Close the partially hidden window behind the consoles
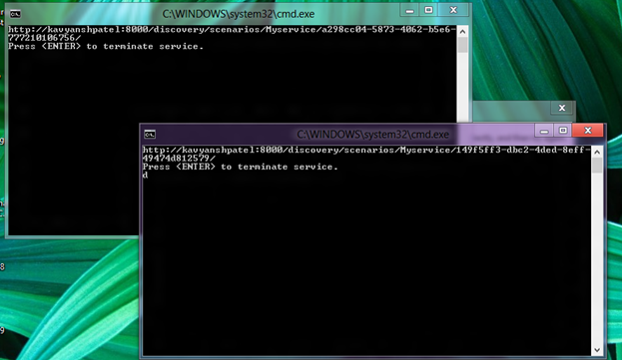 pos(562,108)
